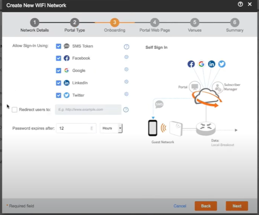Click the Cancel link
The image size is (259, 215).
click(180, 206)
